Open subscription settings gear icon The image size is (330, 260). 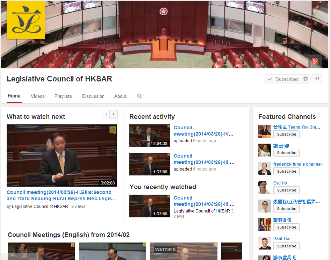(x=306, y=79)
